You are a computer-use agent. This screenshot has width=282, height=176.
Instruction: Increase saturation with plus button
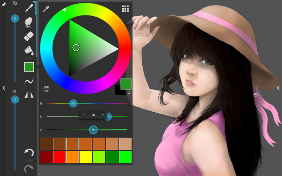coord(103,115)
